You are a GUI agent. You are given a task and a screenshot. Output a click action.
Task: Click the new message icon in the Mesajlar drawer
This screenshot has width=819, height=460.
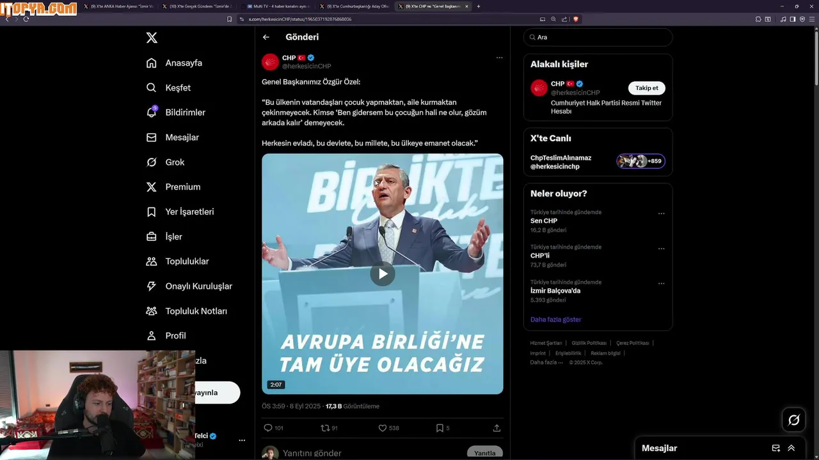(x=775, y=448)
